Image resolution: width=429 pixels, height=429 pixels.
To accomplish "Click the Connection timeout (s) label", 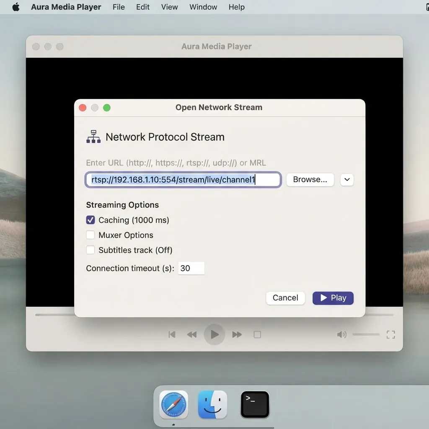I will [130, 268].
